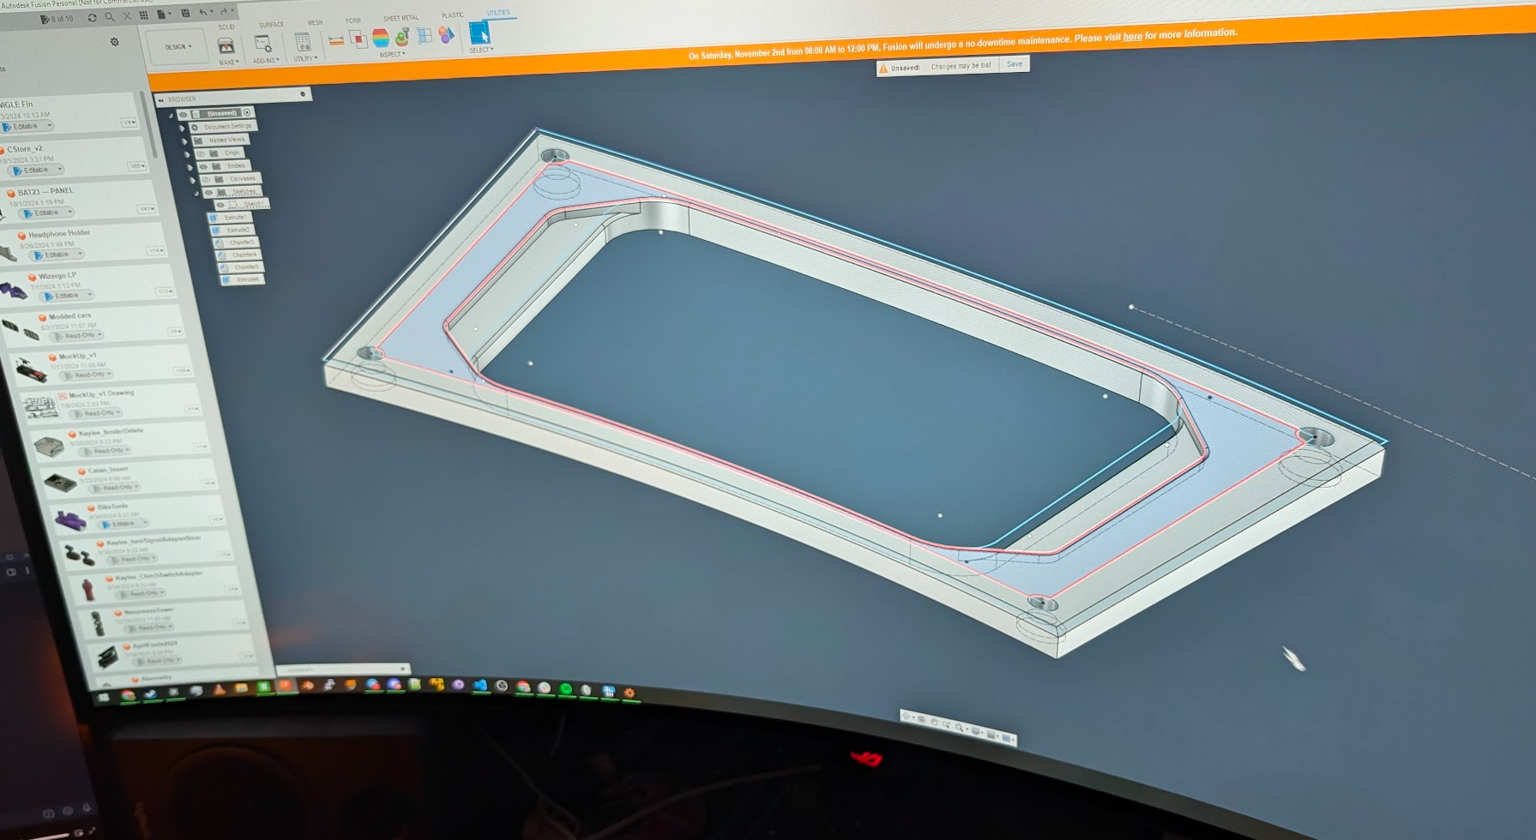Expand the MAKE dropdown
The image size is (1536, 840).
(x=229, y=63)
